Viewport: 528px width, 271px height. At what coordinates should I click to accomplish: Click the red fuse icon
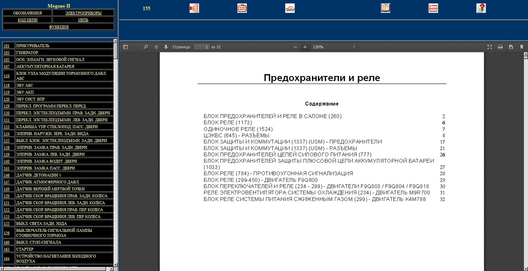coord(433,8)
